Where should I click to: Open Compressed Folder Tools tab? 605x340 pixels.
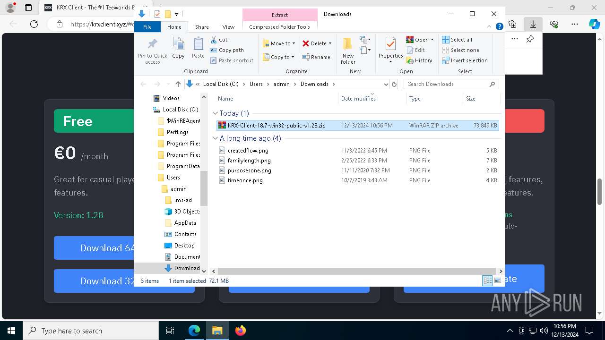[280, 27]
